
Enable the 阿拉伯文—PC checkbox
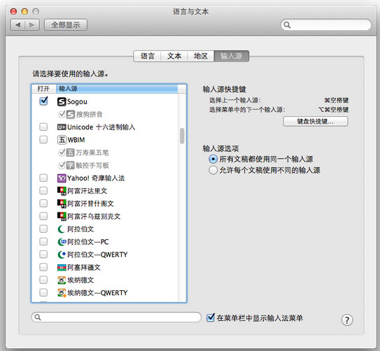tap(43, 242)
